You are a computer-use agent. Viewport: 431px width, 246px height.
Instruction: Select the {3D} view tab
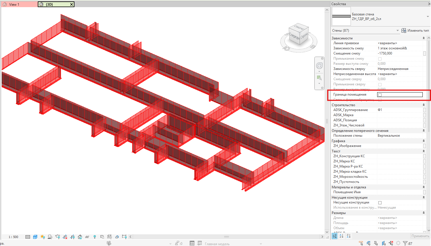(56, 4)
